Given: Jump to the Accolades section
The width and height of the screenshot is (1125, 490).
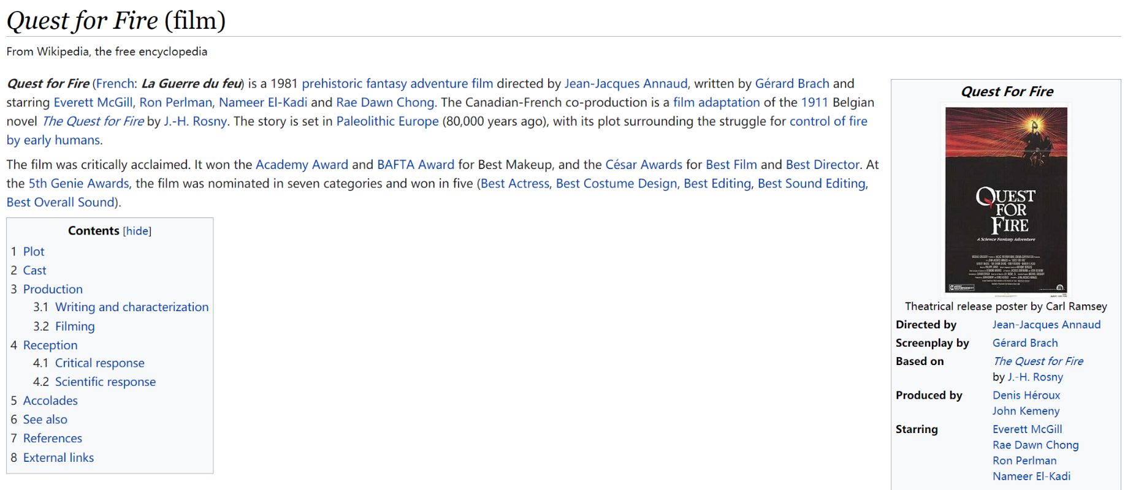Looking at the screenshot, I should click(x=50, y=401).
